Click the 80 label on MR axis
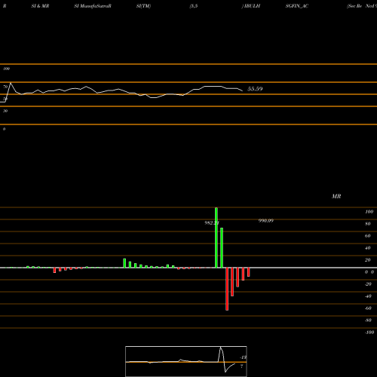Image resolution: width=377 pixels, height=377 pixels. point(368,224)
